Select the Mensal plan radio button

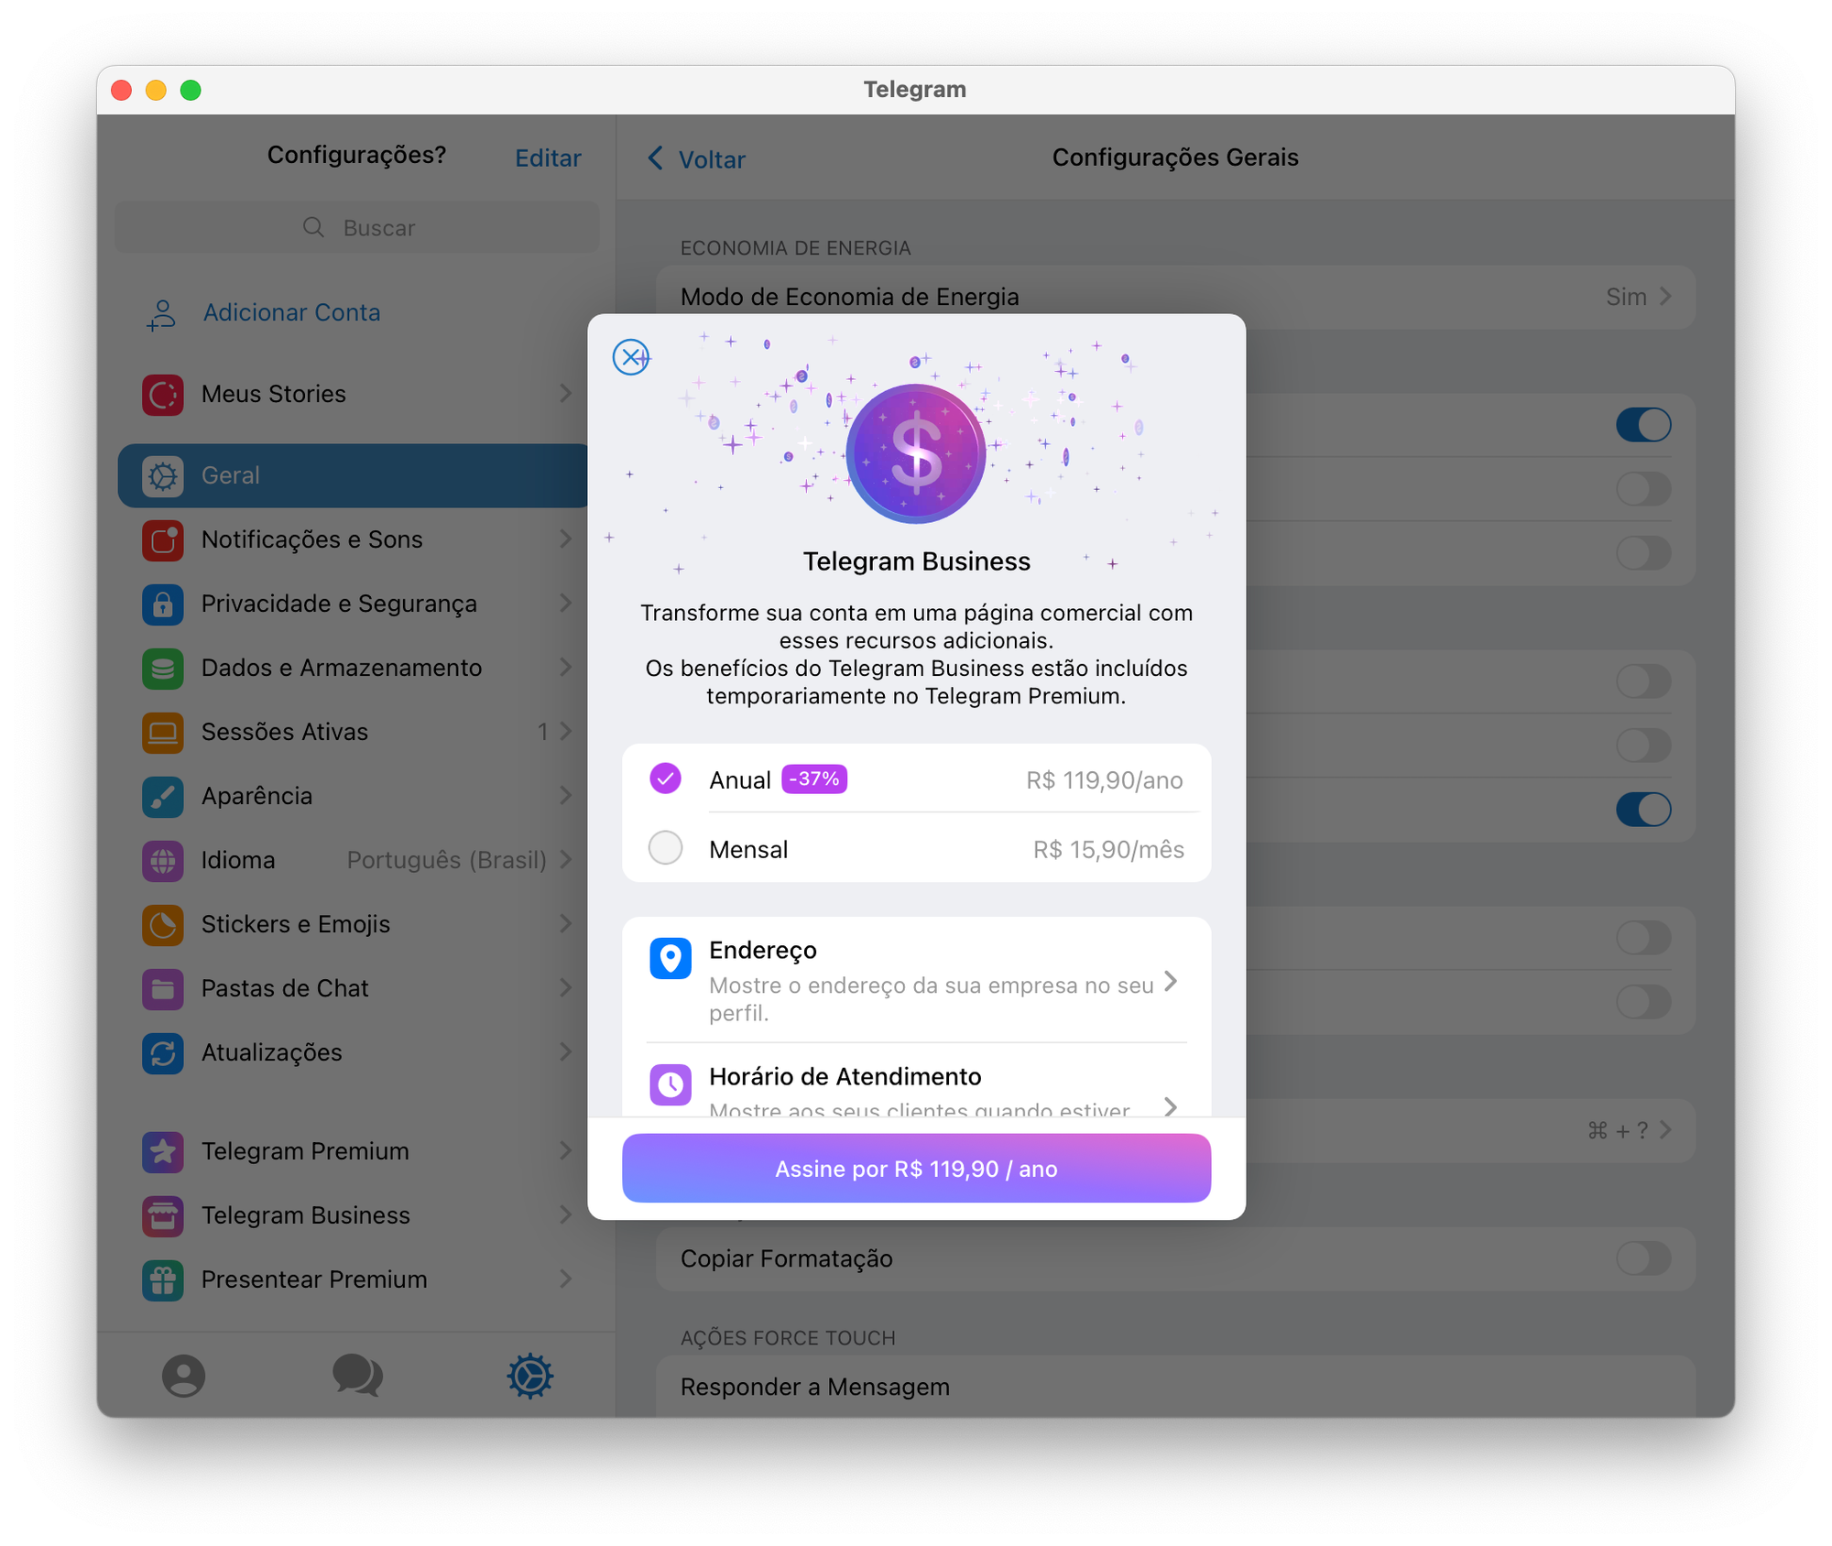tap(666, 848)
